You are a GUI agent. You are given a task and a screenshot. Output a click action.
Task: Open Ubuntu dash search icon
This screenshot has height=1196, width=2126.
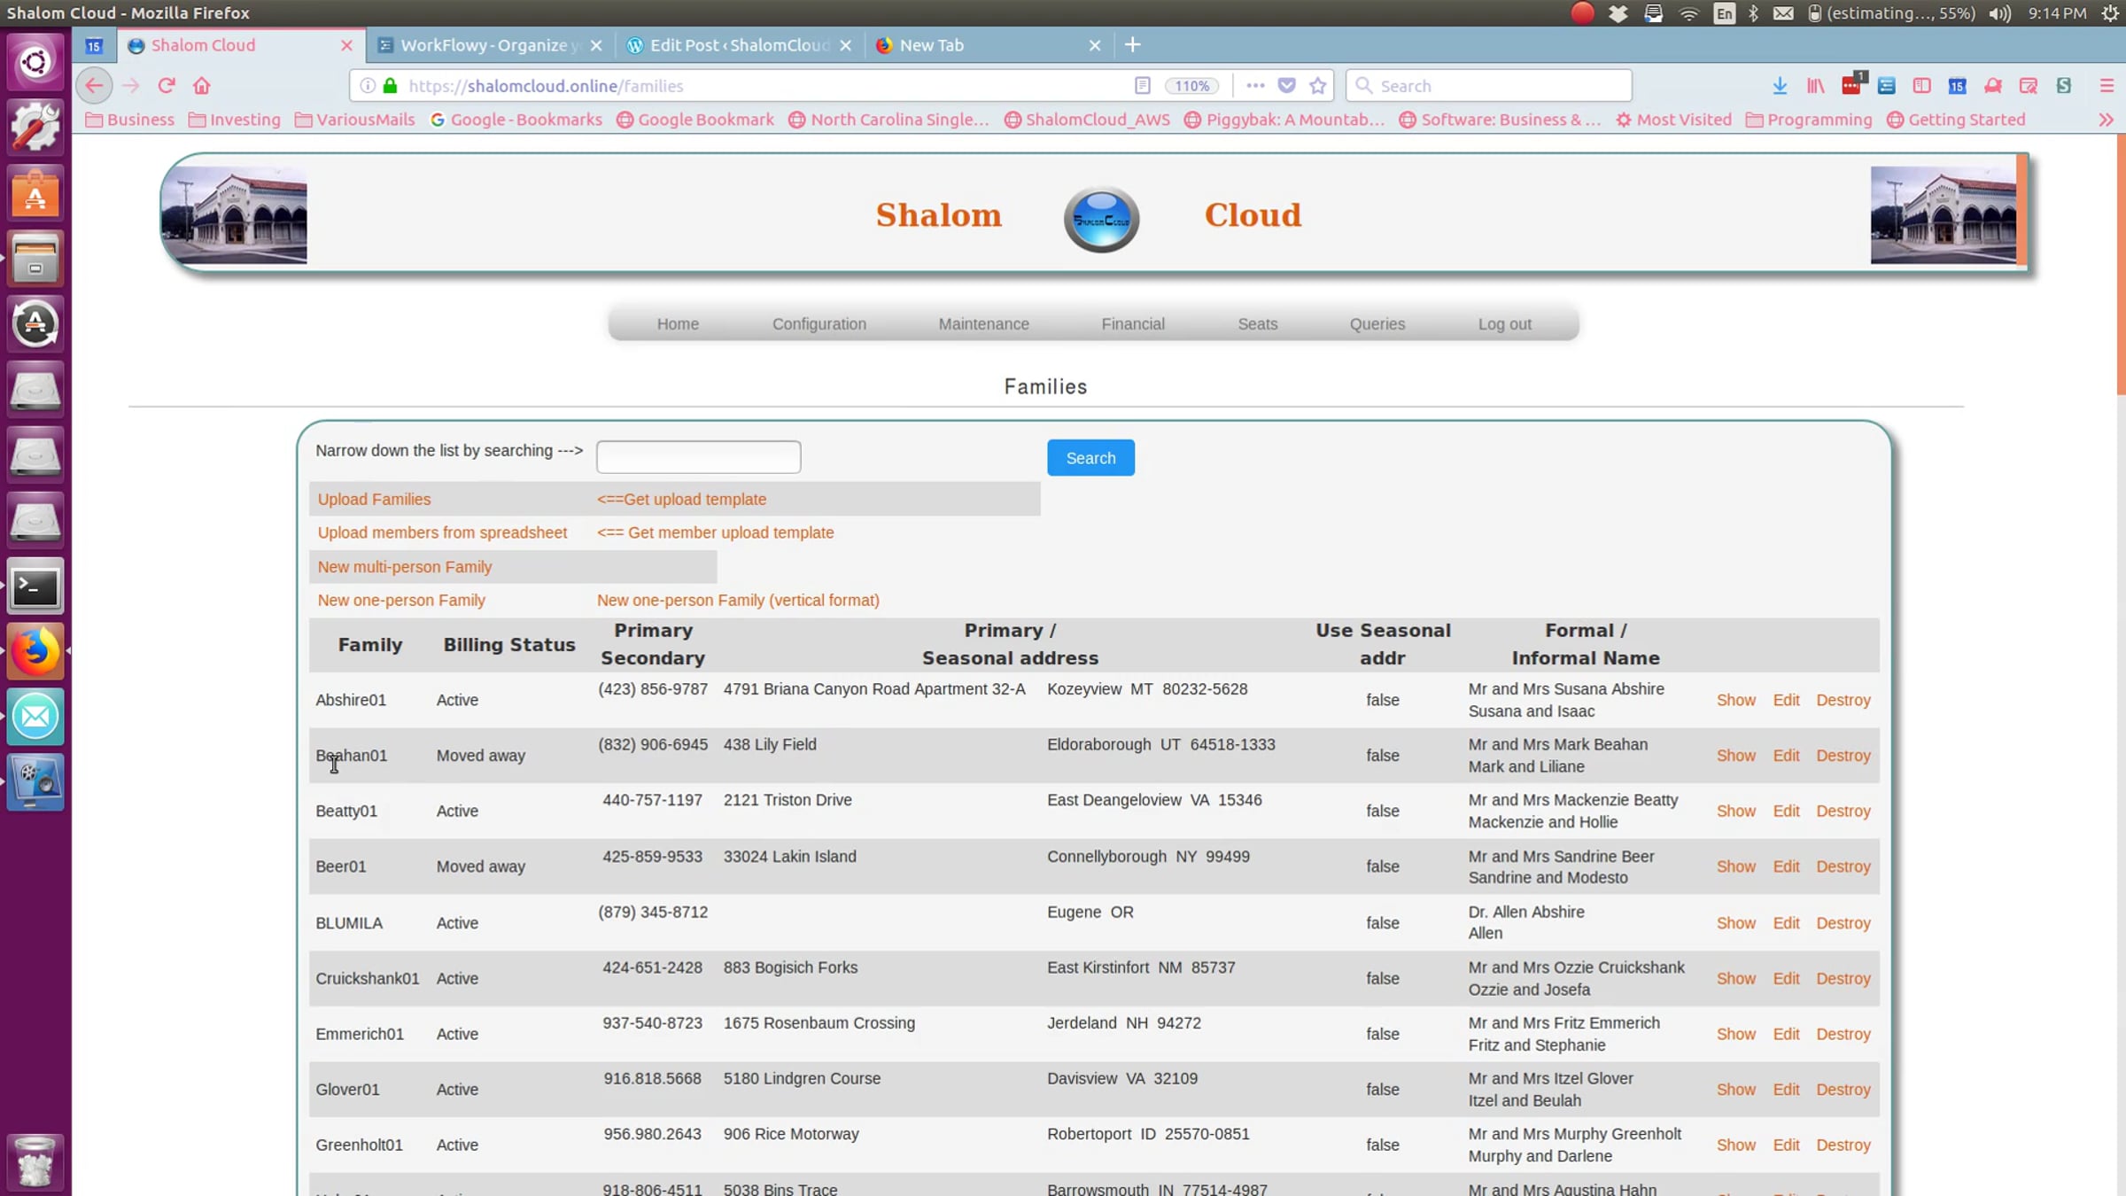tap(35, 62)
